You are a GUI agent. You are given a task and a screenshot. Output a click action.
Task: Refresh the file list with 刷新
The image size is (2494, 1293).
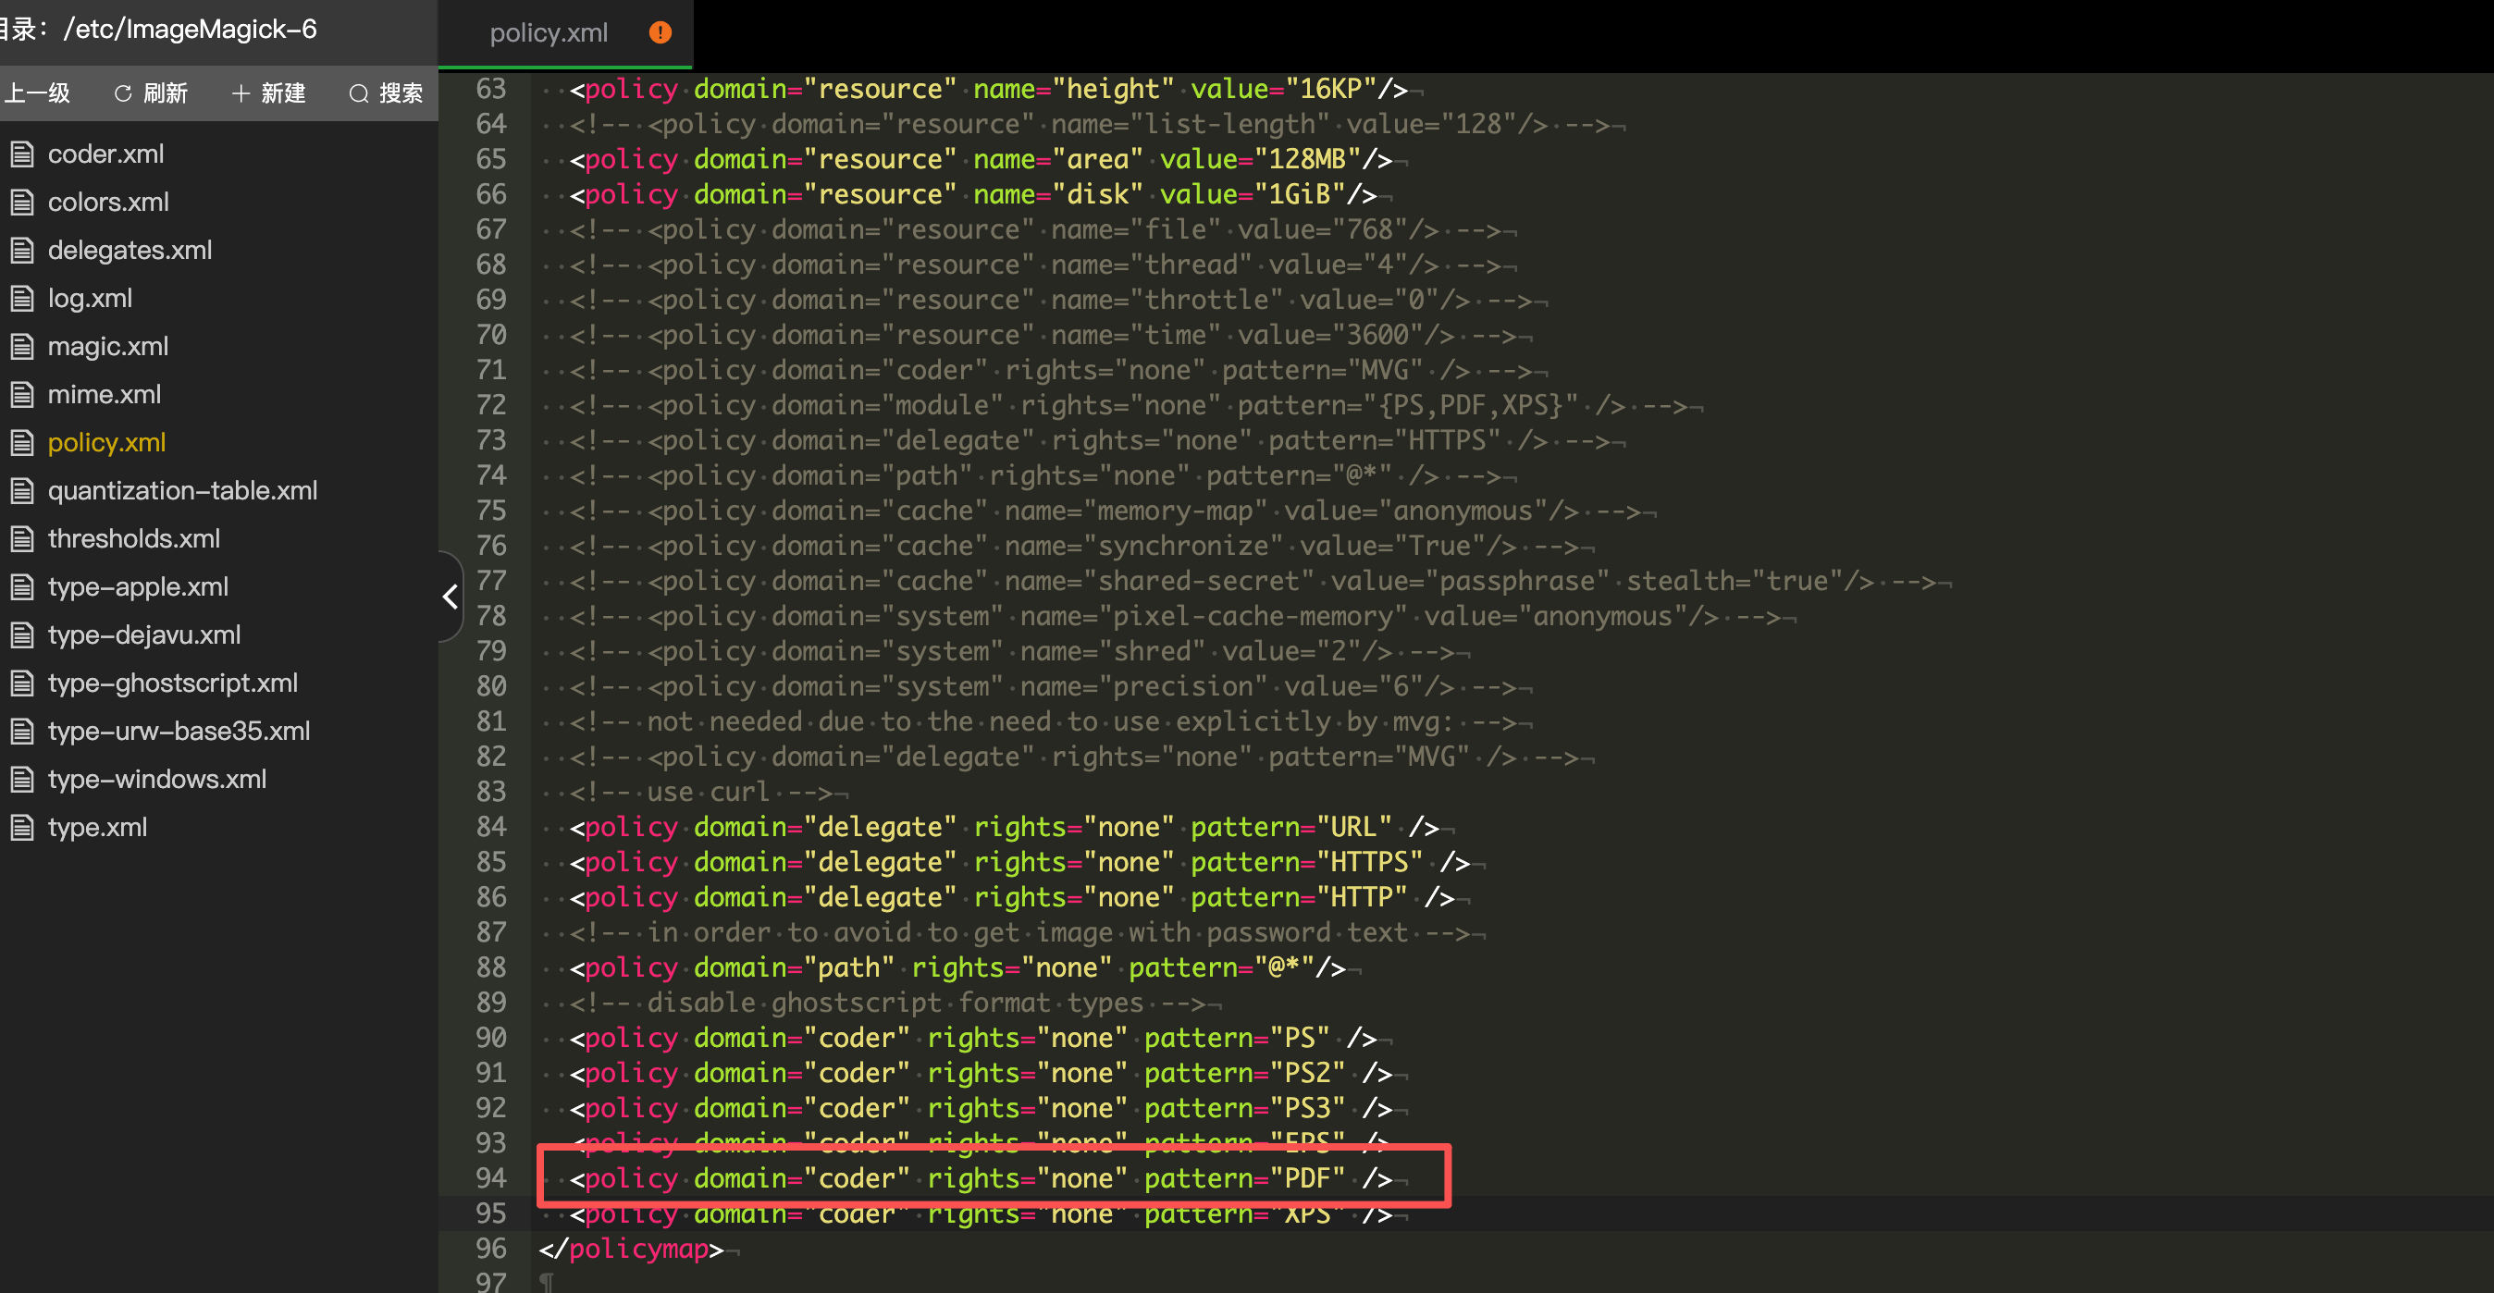(x=151, y=92)
